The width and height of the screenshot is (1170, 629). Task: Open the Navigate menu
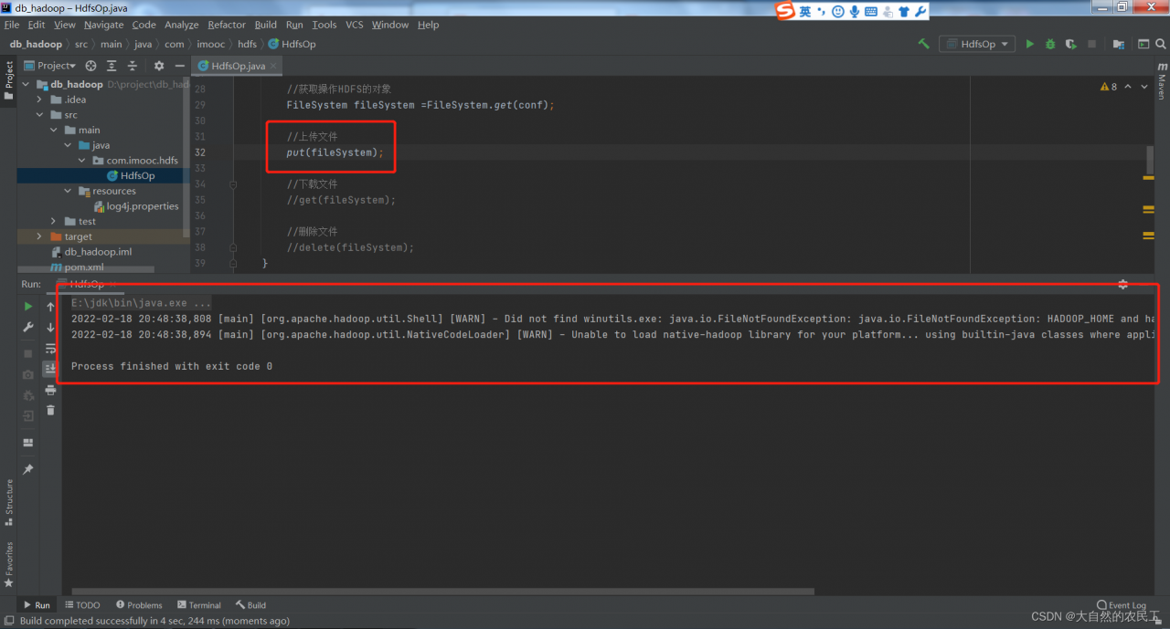103,25
